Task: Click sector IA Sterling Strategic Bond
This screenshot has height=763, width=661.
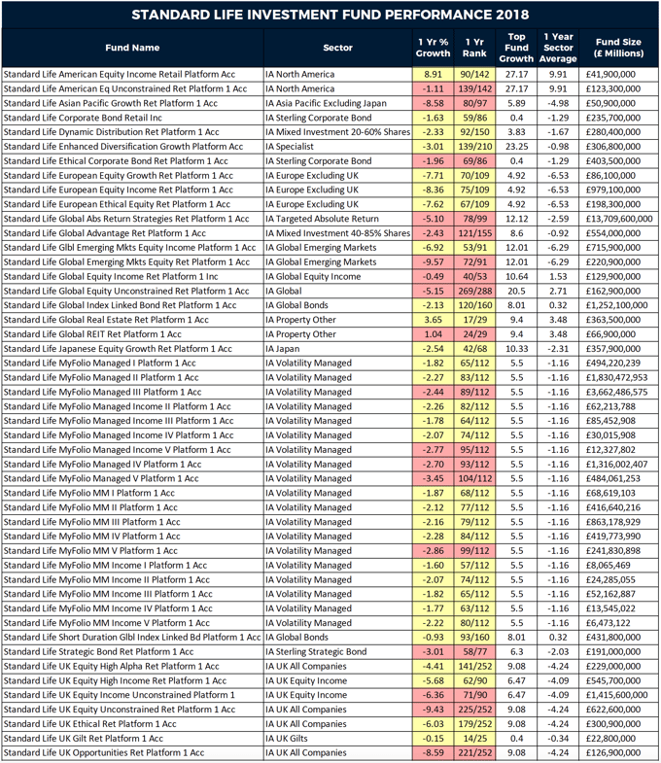Action: tap(316, 652)
